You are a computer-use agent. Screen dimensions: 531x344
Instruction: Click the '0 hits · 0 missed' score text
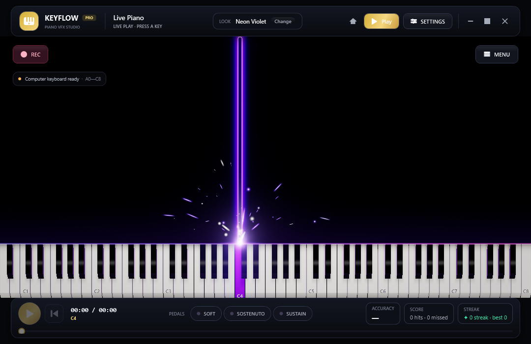coord(428,317)
